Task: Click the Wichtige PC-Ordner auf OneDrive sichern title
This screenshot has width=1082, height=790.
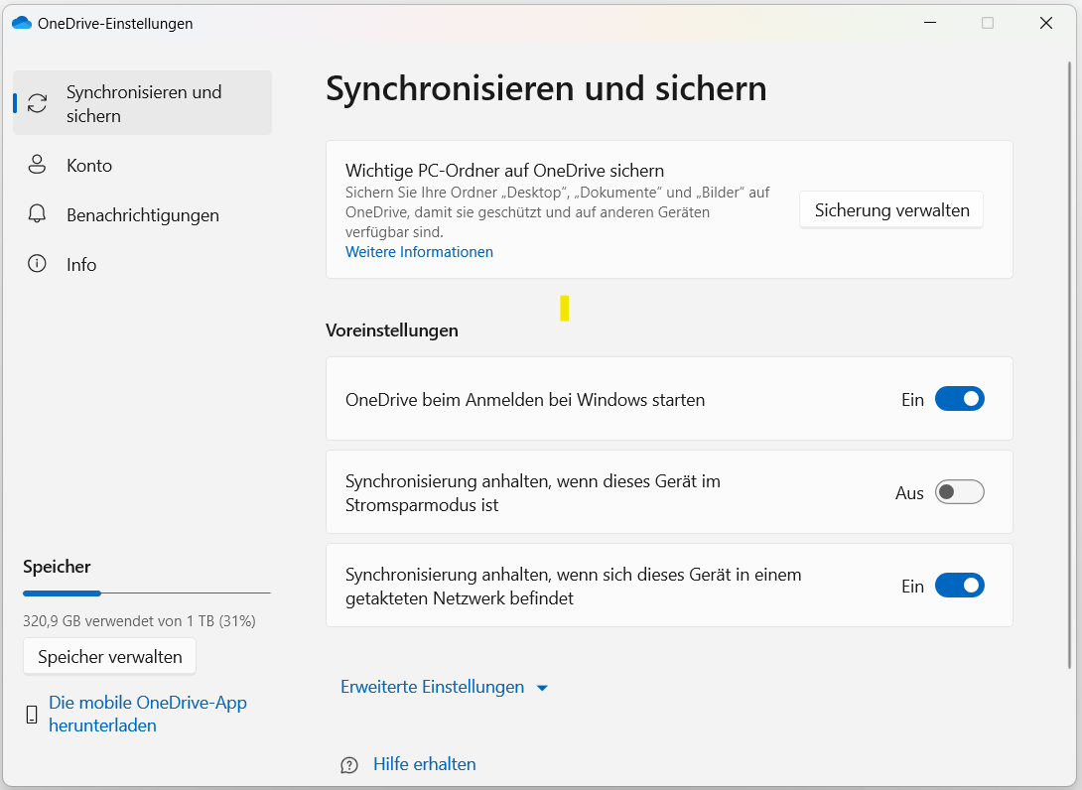Action: tap(504, 171)
